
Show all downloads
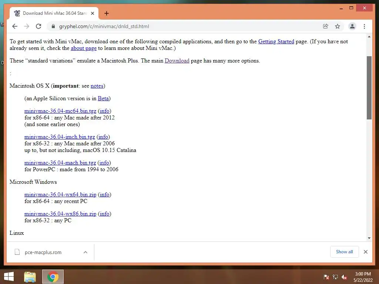tap(344, 252)
